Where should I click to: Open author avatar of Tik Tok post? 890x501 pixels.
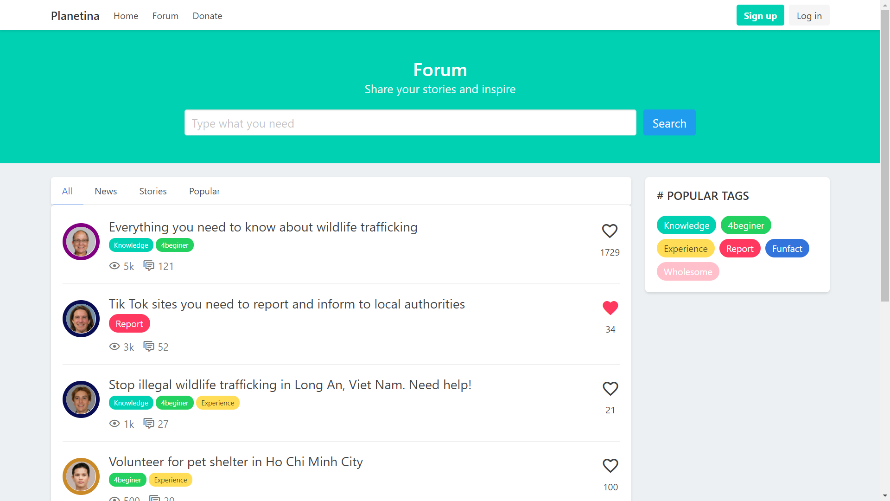[x=81, y=319]
